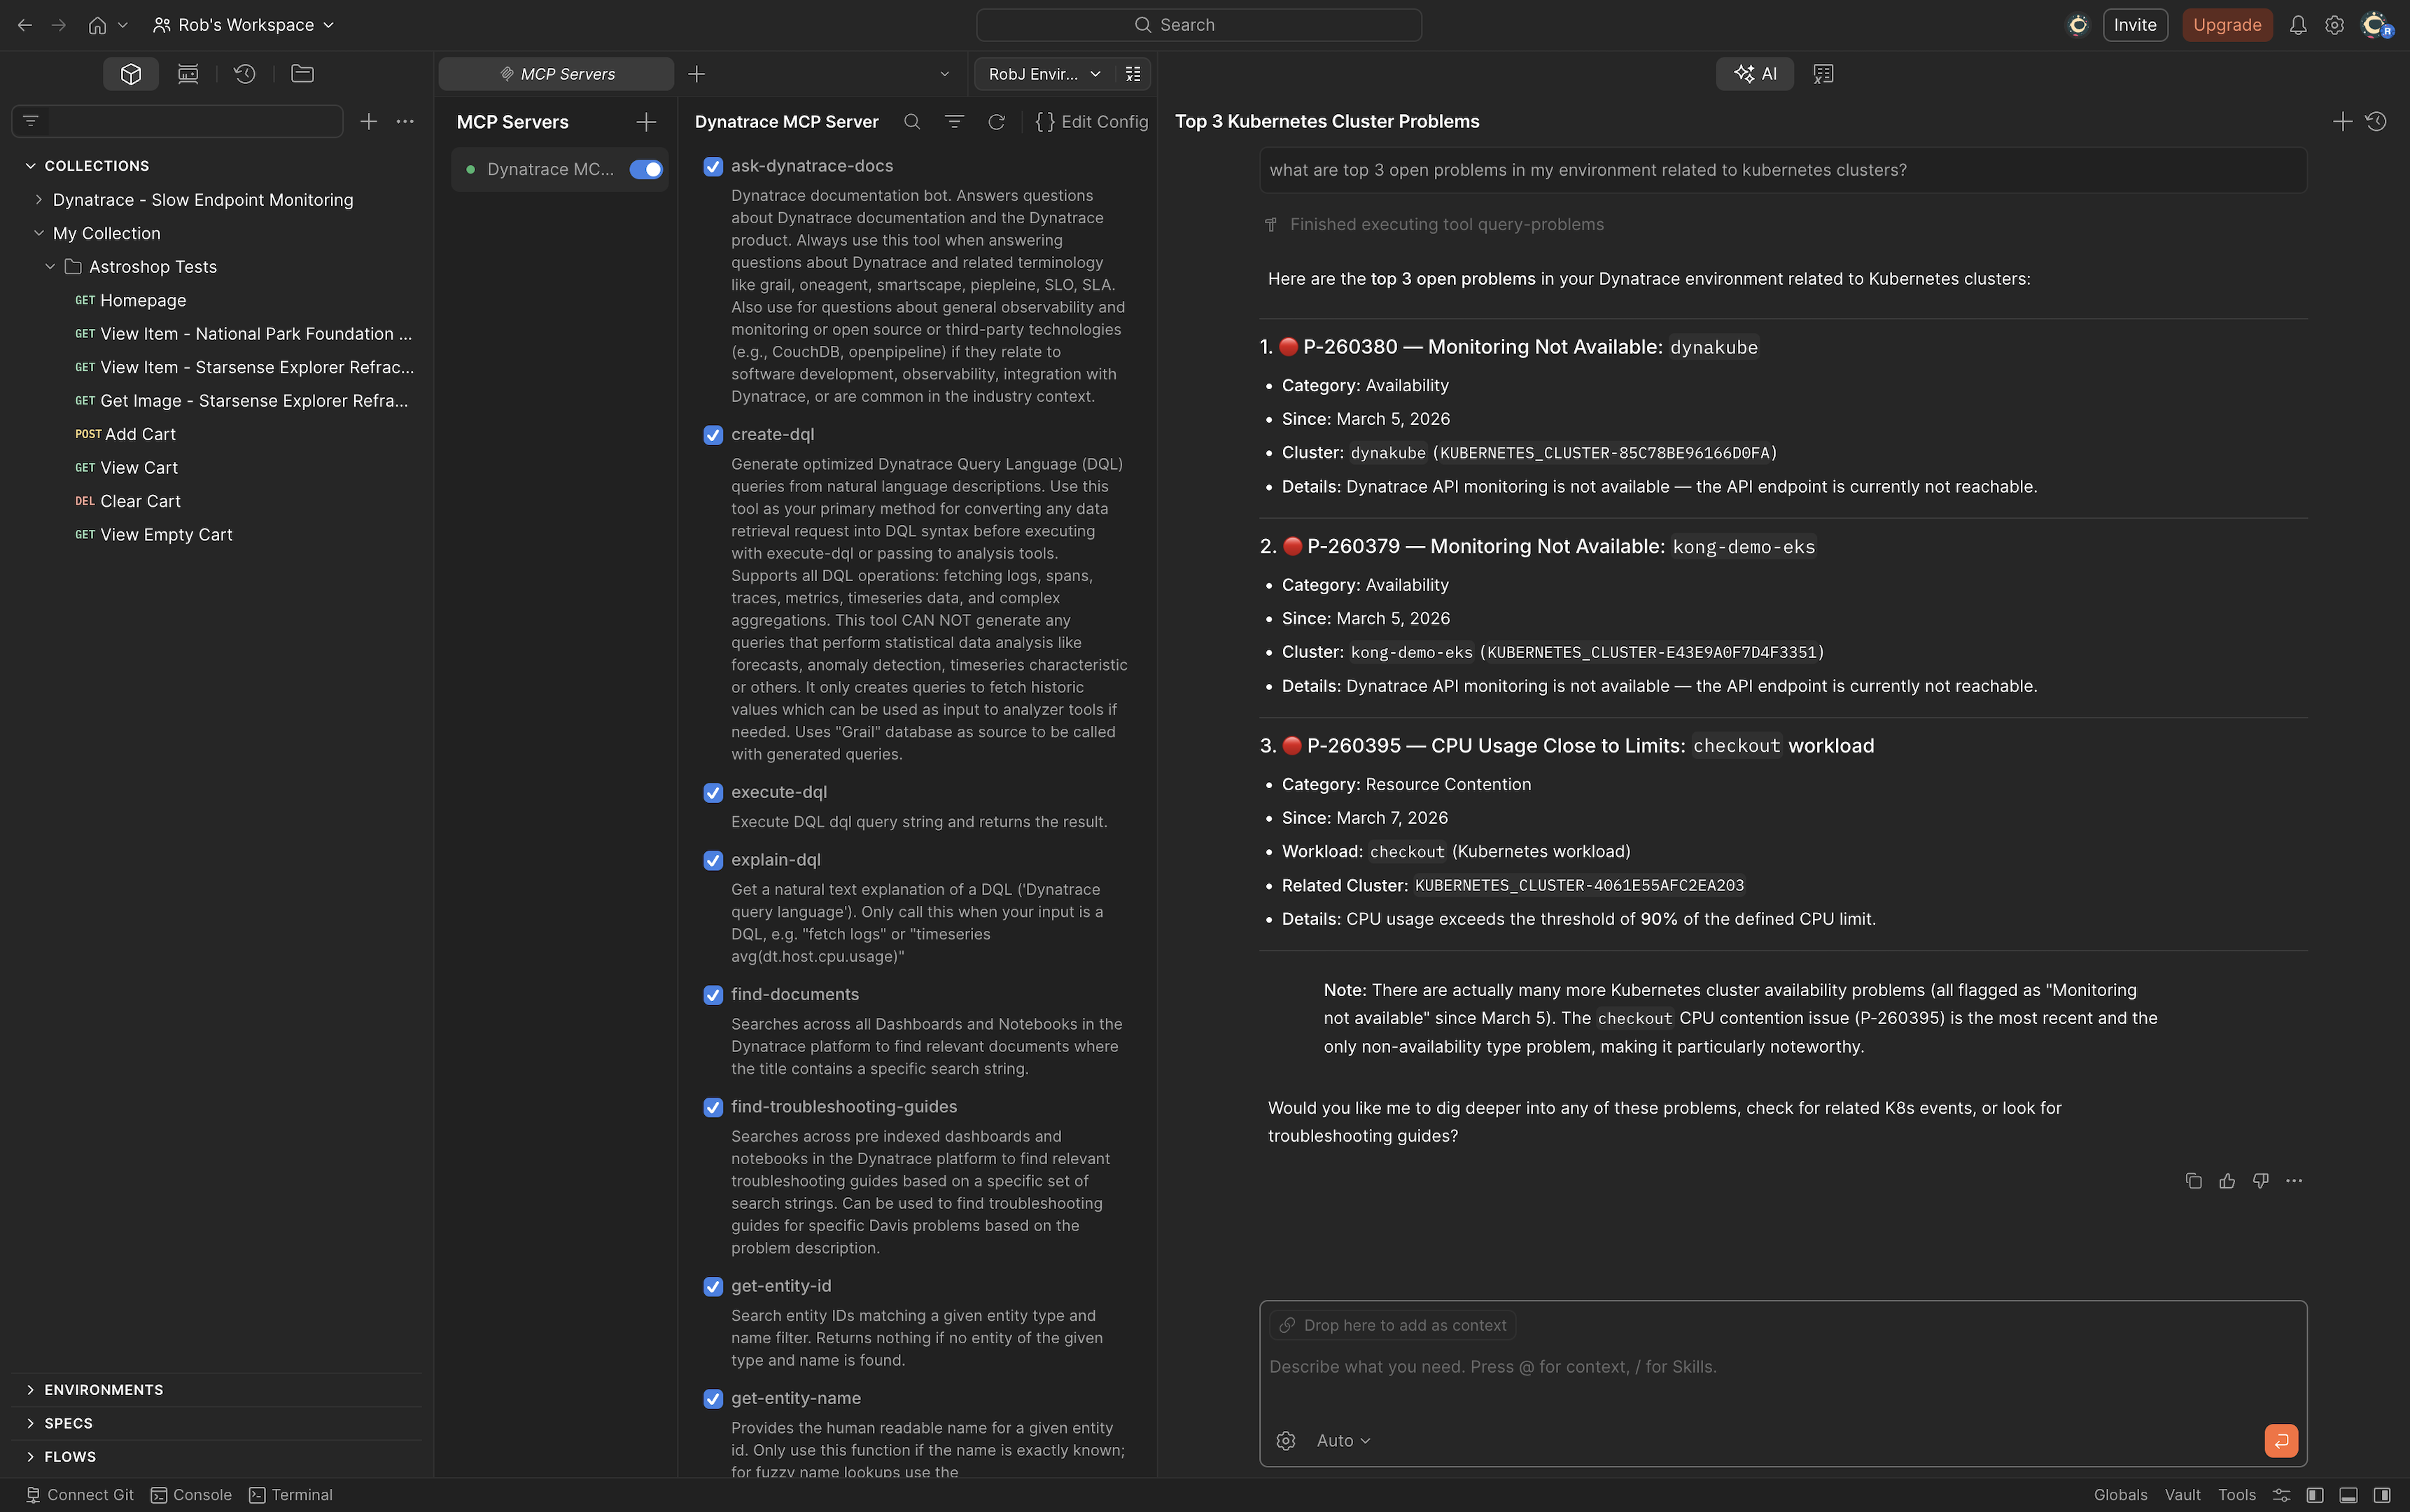Open the search icon in Dynatrace MCP Server panel
2410x1512 pixels.
(x=911, y=121)
